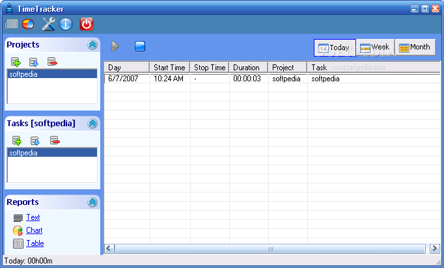Screen dimensions: 444x268
Task: Add a new project with the green plus icon
Action: pyautogui.click(x=16, y=61)
